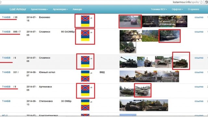Open the ссылка link in Южный котел row
This screenshot has width=208, height=117.
click(x=199, y=72)
